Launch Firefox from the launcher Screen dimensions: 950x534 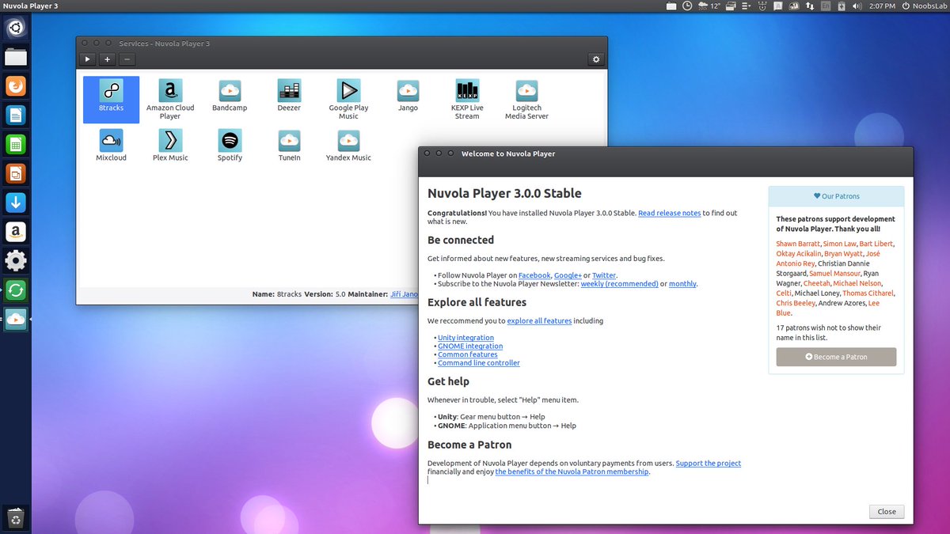[16, 85]
